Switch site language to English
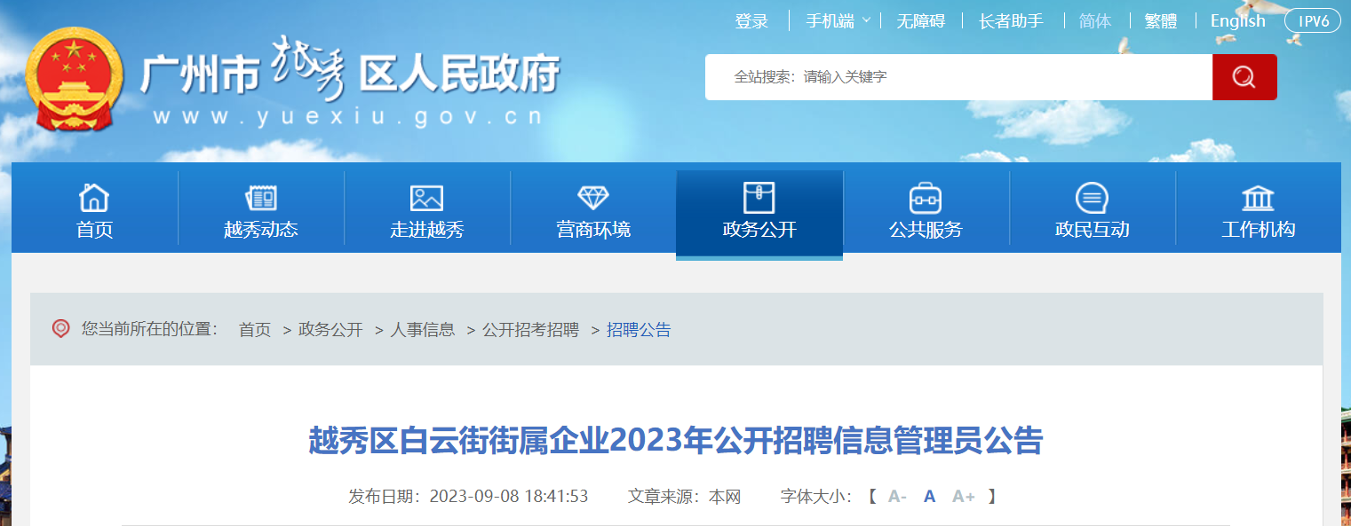 tap(1237, 21)
